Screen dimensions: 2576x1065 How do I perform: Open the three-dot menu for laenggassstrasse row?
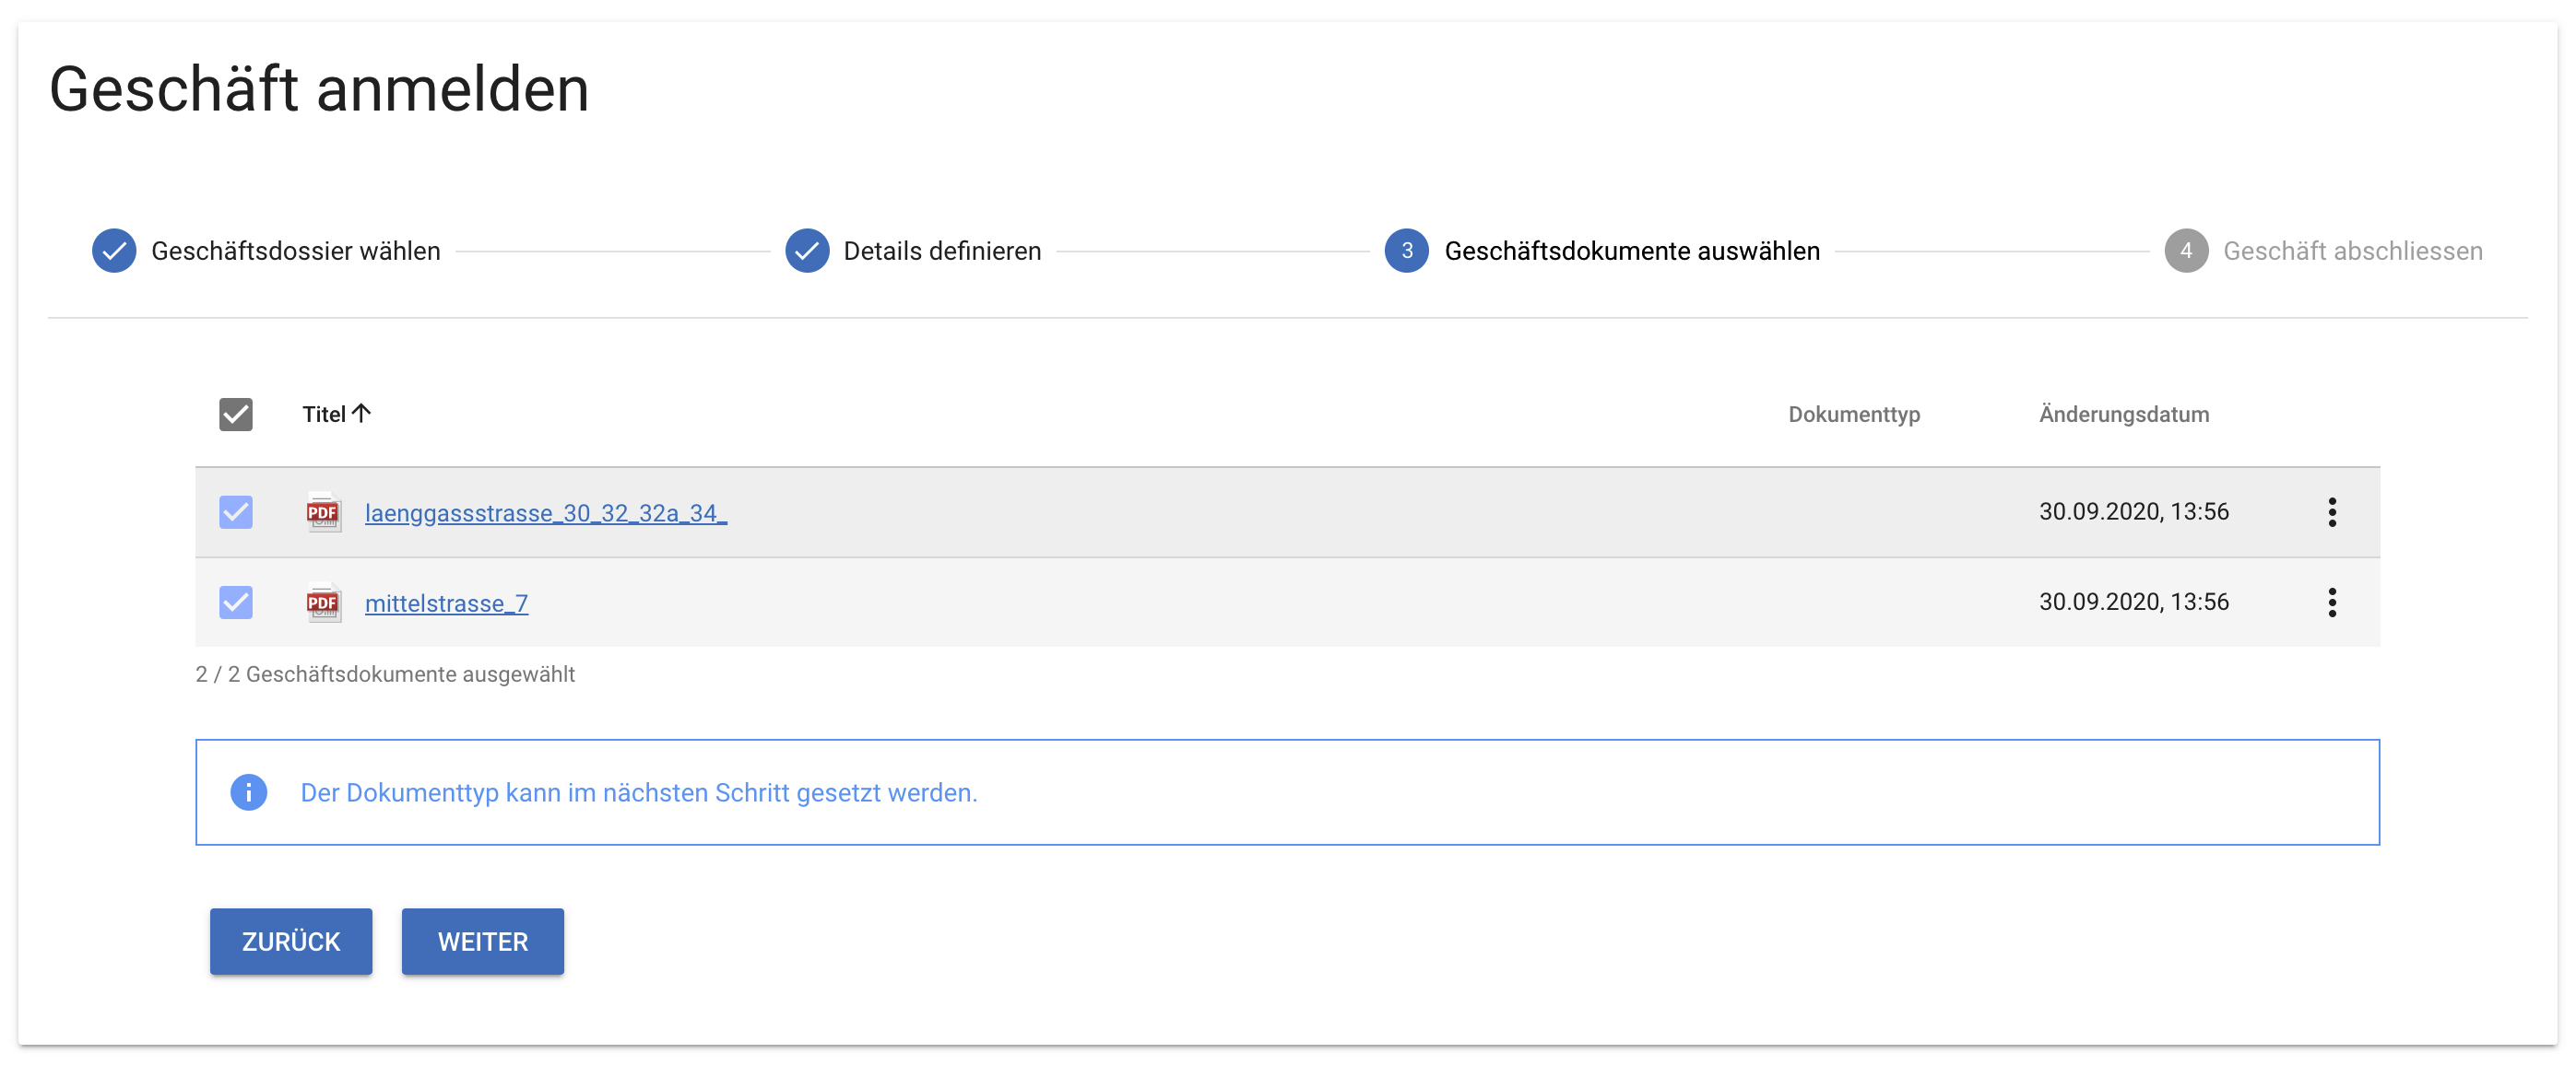(x=2332, y=512)
